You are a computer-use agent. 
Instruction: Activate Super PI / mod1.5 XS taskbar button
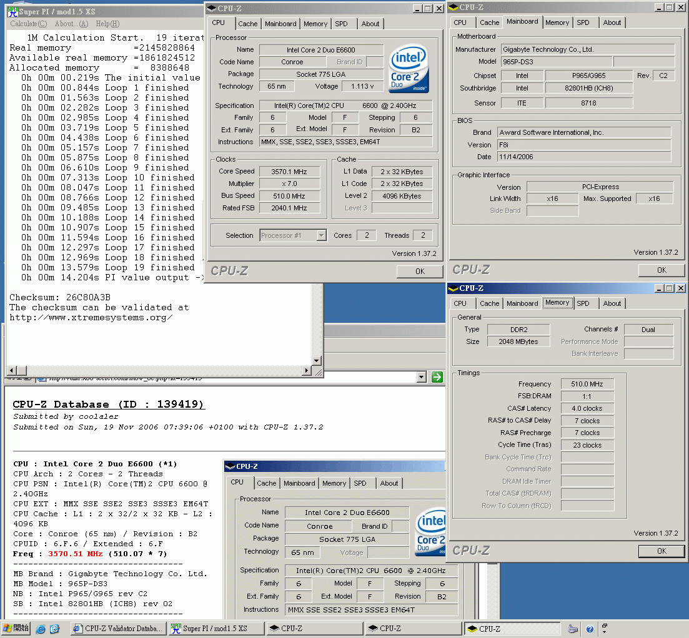[x=217, y=629]
